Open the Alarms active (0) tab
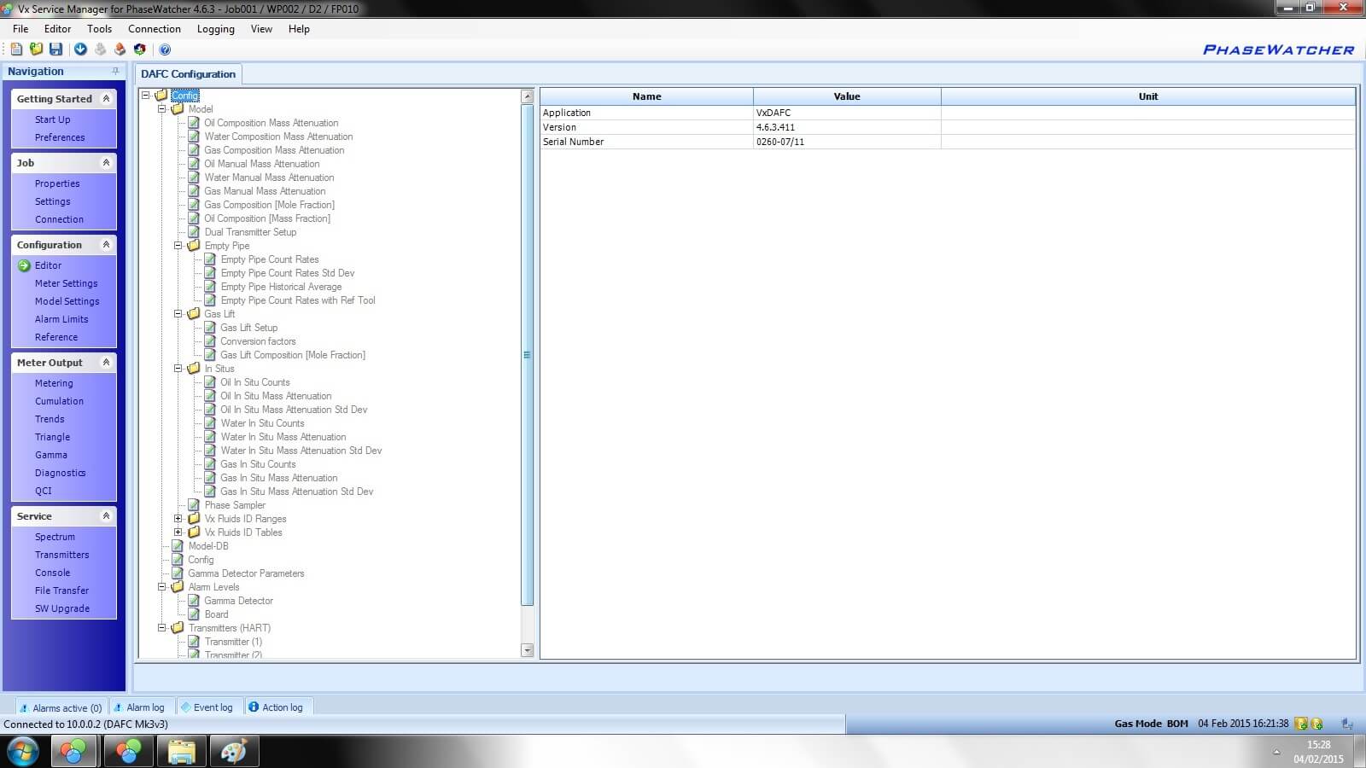Viewport: 1366px width, 768px height. pos(60,707)
